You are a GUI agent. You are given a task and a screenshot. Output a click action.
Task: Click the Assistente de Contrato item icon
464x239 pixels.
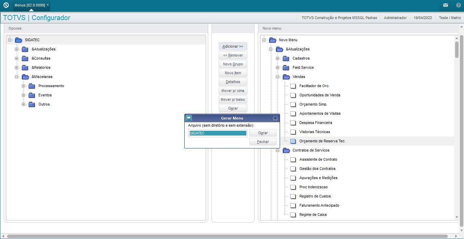click(x=293, y=159)
